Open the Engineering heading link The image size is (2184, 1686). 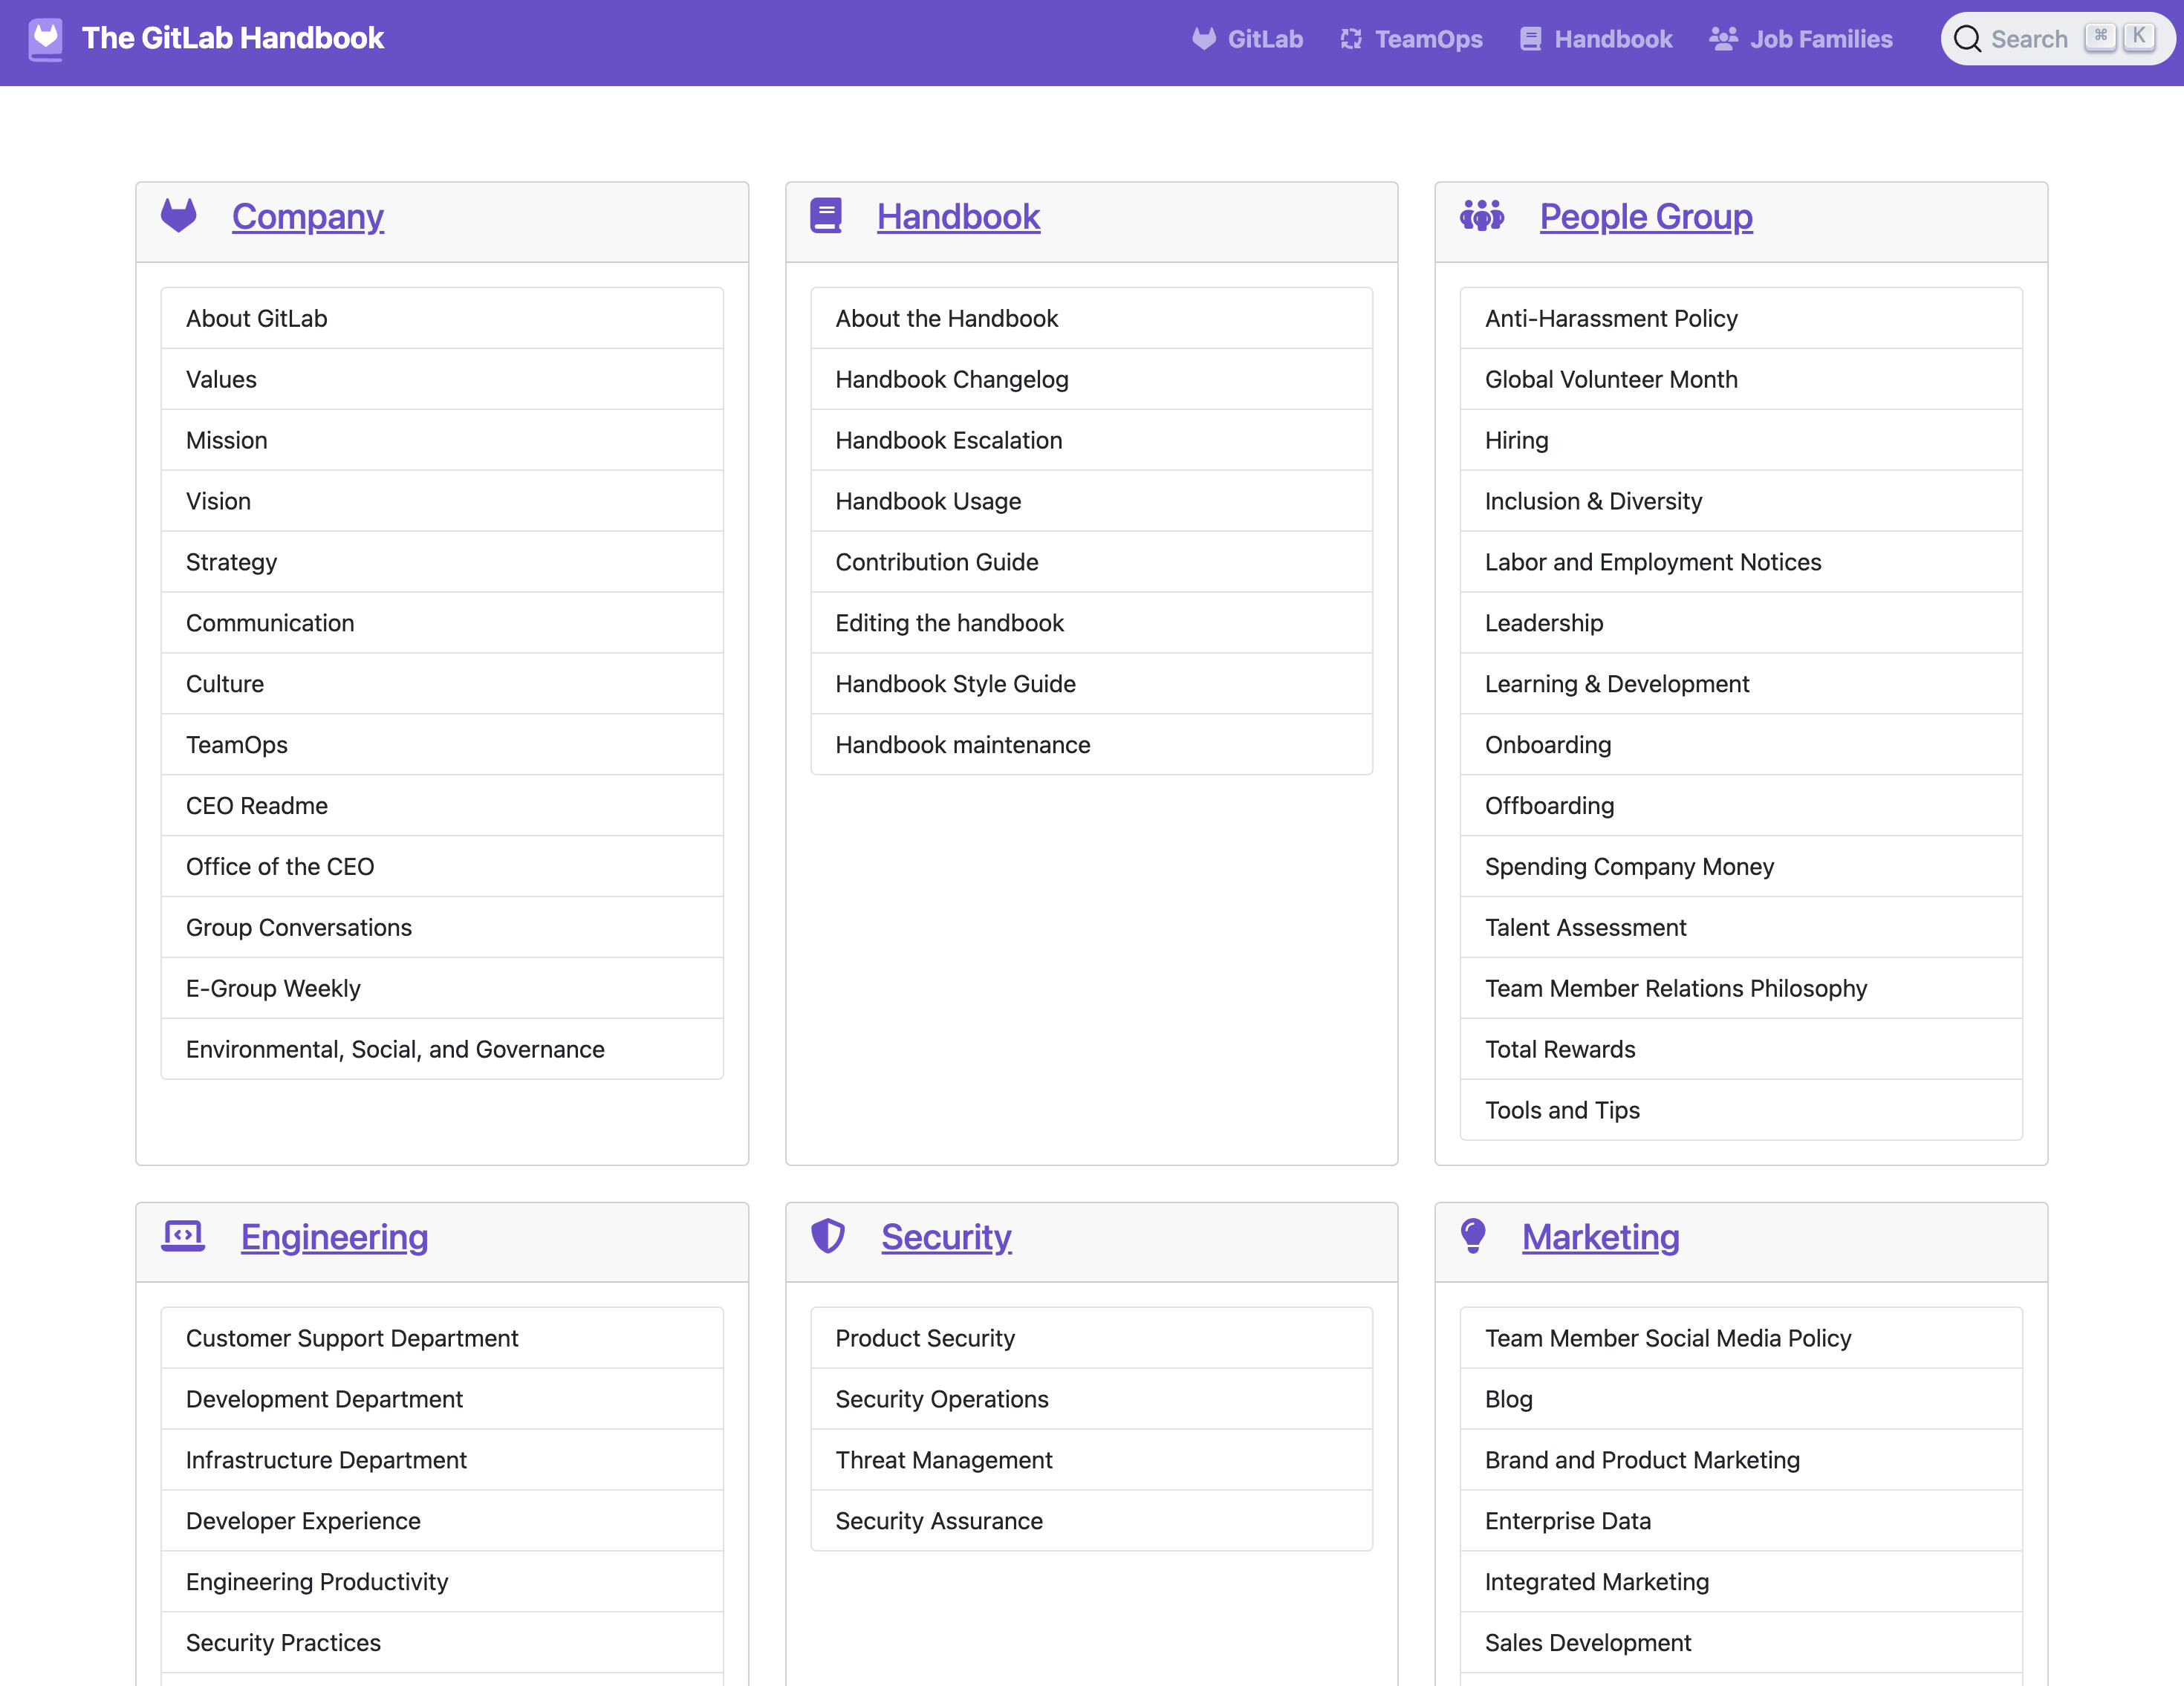[334, 1236]
